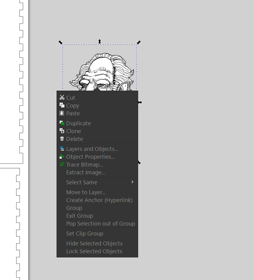Choose Move to Layer... entry

pos(97,192)
